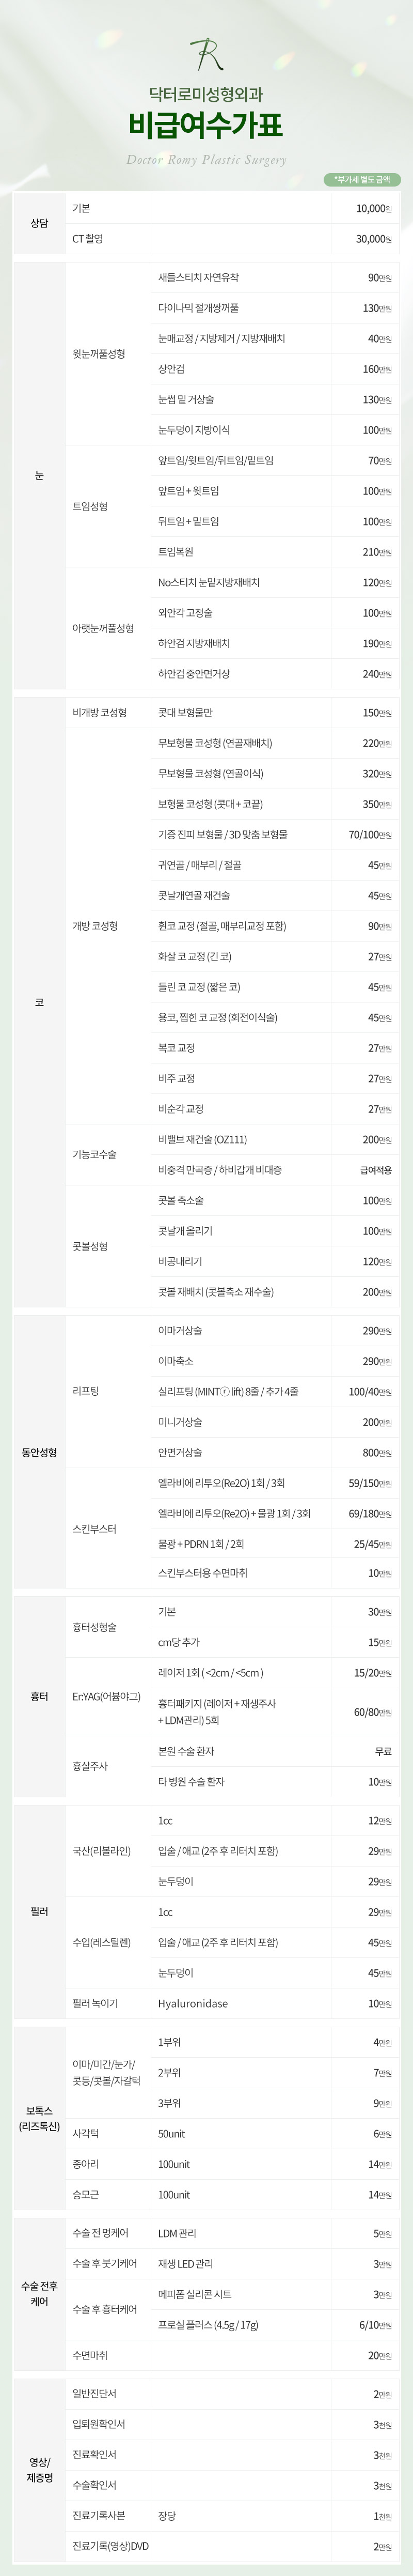Select the 상담 category cell
The image size is (413, 2576).
(x=39, y=223)
